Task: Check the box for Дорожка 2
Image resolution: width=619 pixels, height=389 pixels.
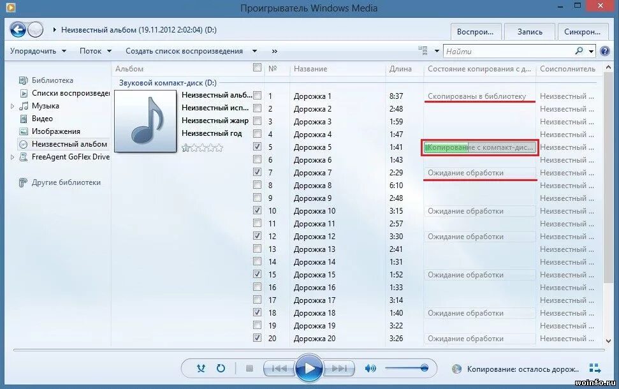Action: click(257, 108)
